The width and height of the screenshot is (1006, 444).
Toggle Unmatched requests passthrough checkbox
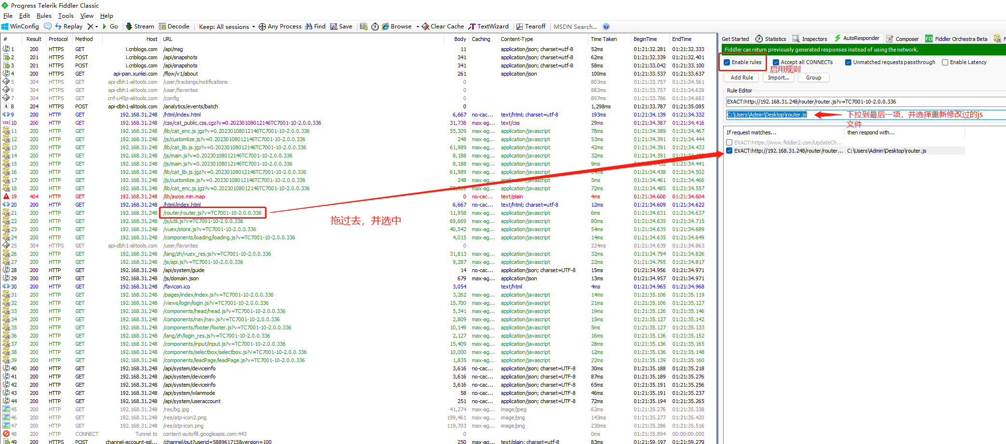[x=848, y=62]
